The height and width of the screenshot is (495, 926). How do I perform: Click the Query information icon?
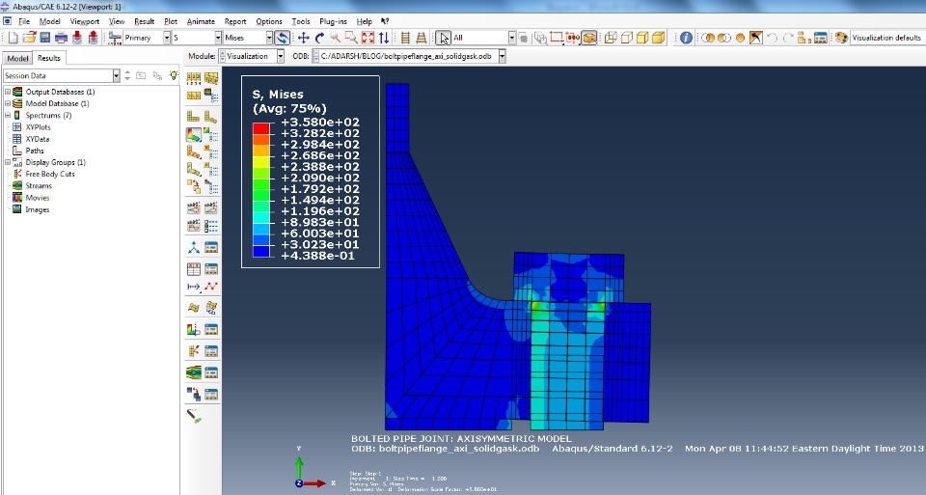point(686,38)
